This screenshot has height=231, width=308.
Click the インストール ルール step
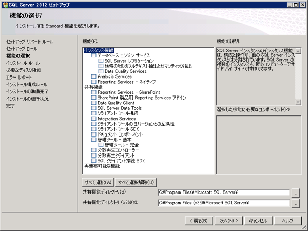(x=23, y=63)
